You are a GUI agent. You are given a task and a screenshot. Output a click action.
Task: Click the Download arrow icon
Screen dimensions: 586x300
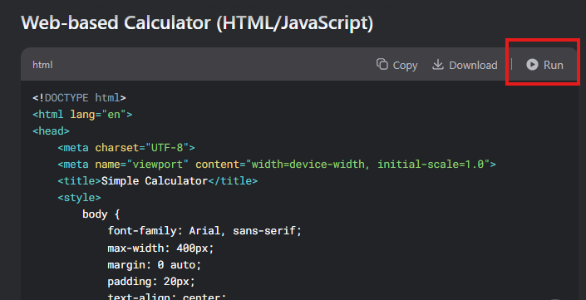[x=438, y=64]
